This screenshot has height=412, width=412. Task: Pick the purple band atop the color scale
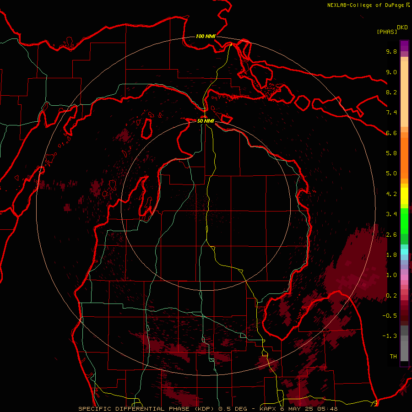[404, 46]
